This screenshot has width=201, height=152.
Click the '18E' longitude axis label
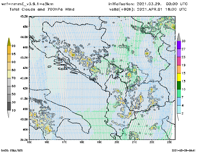point(82,142)
